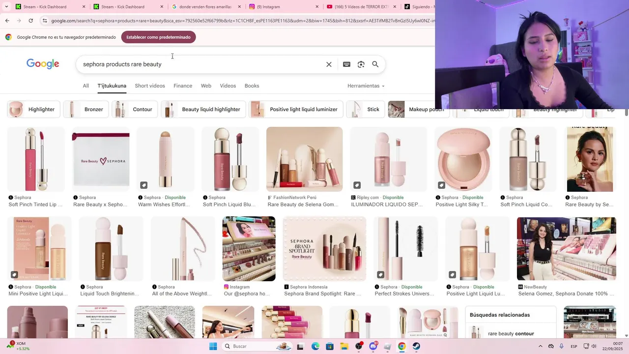Filter by Contour chip
The height and width of the screenshot is (354, 629).
pos(135,109)
